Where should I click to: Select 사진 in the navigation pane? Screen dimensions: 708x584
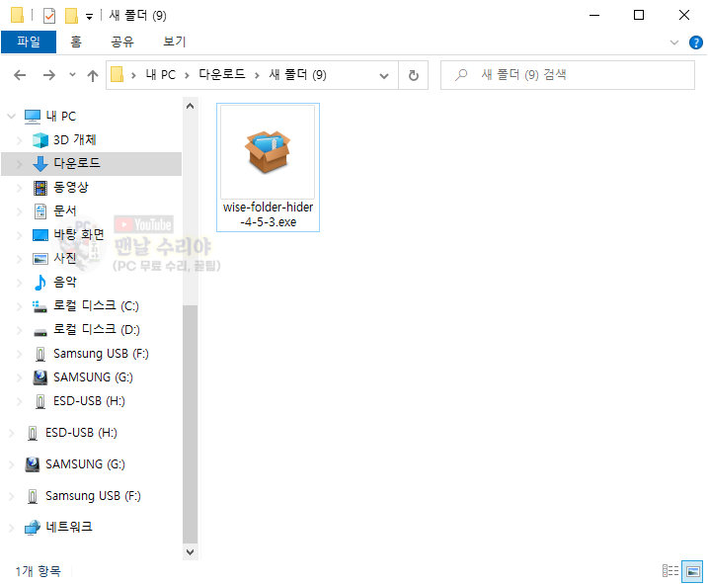coord(65,258)
